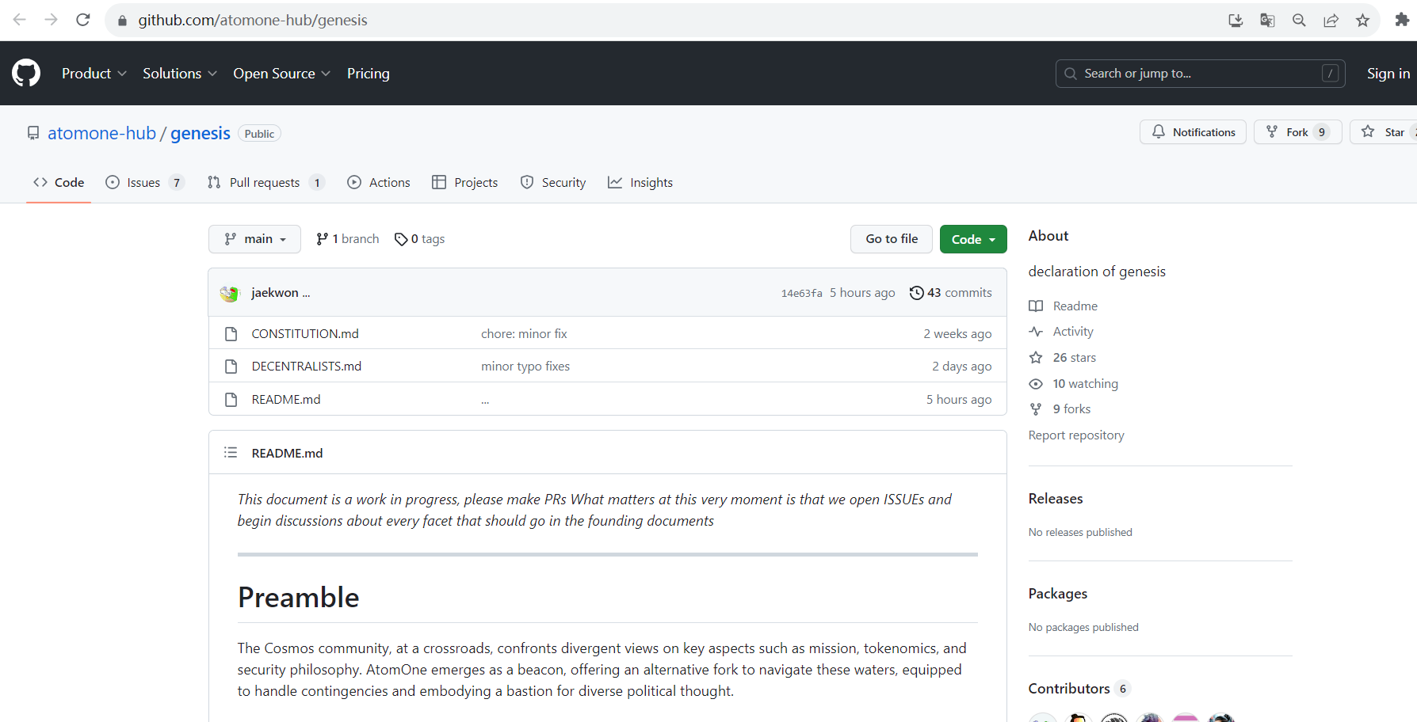The width and height of the screenshot is (1417, 722).
Task: Click the tag icon next to 0 tags
Action: (401, 239)
